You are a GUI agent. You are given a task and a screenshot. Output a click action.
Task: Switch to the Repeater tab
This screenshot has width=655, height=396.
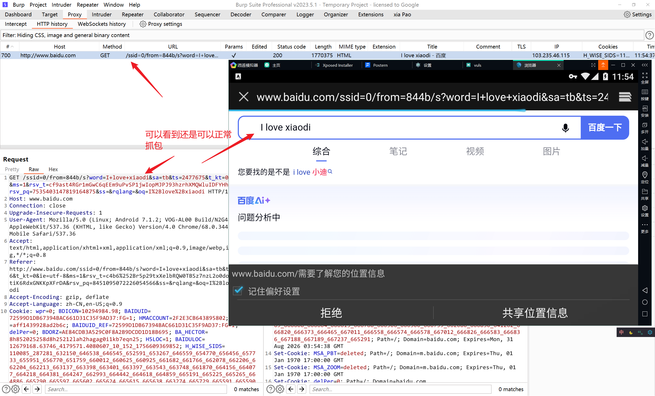point(132,14)
